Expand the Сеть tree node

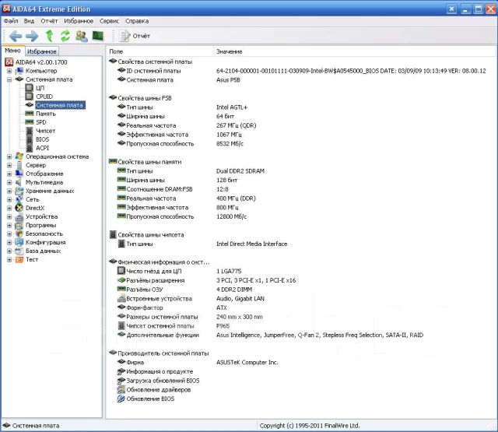coord(9,199)
